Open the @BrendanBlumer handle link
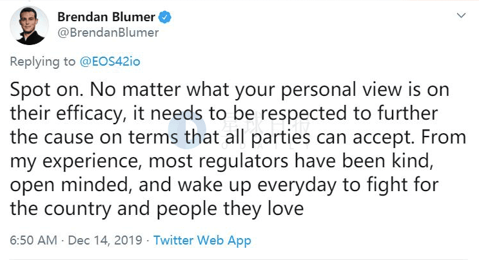Image resolution: width=479 pixels, height=260 pixels. pyautogui.click(x=108, y=33)
